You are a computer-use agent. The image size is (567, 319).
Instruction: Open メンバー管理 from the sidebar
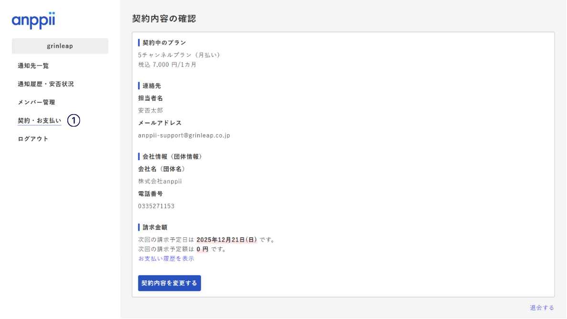pos(36,102)
